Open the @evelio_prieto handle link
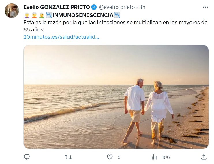 tap(117, 7)
